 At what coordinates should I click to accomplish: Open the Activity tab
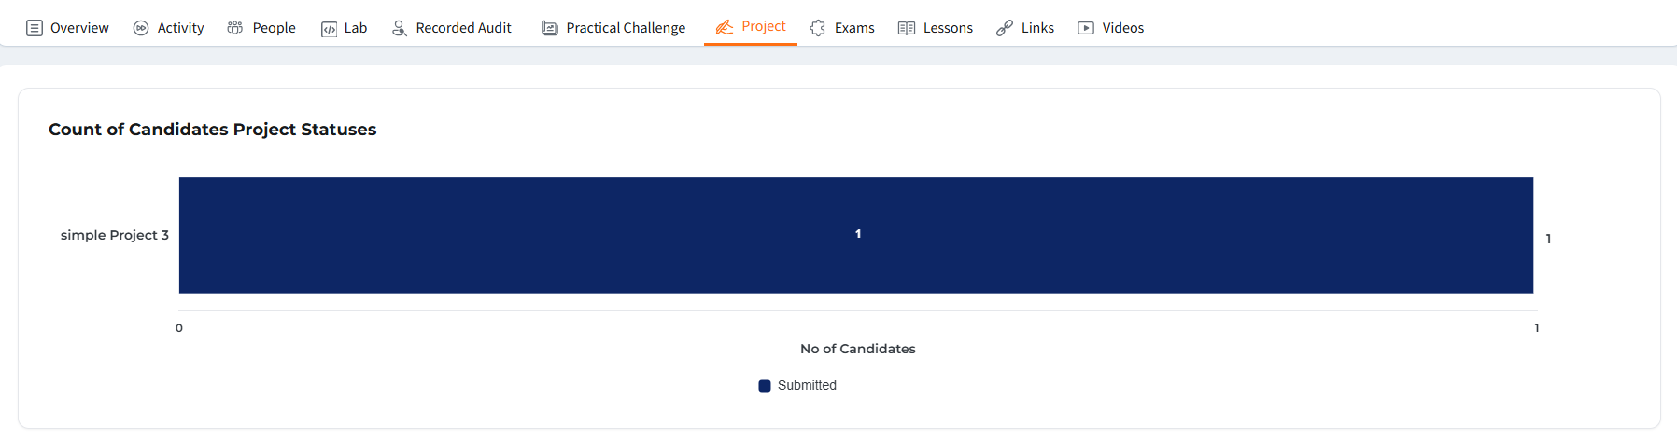[180, 28]
